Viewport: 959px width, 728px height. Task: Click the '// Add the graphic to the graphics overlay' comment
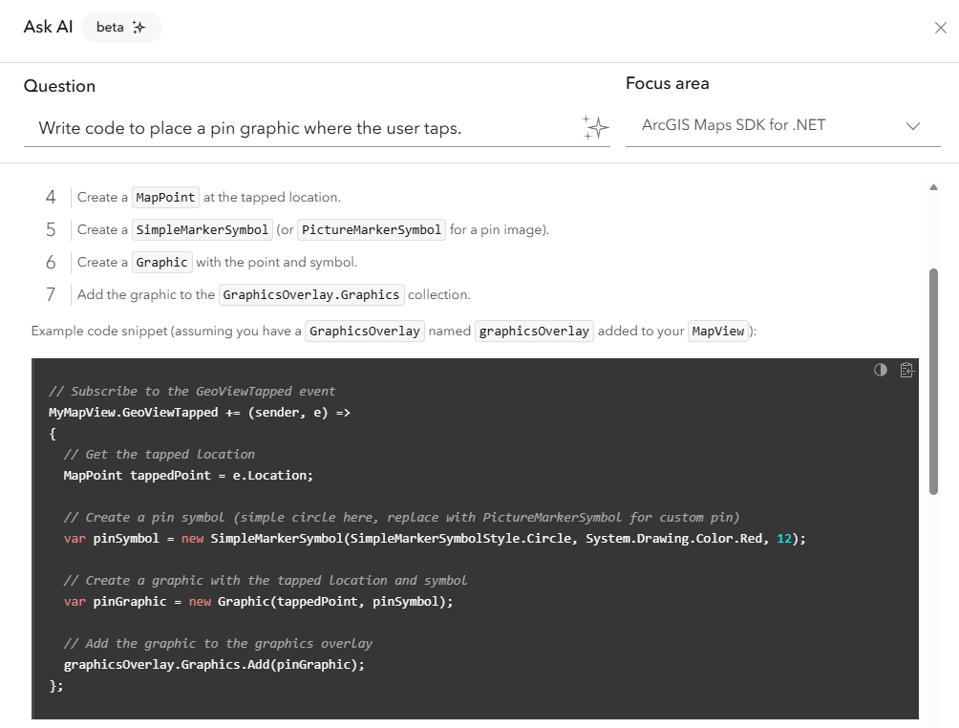pos(218,643)
